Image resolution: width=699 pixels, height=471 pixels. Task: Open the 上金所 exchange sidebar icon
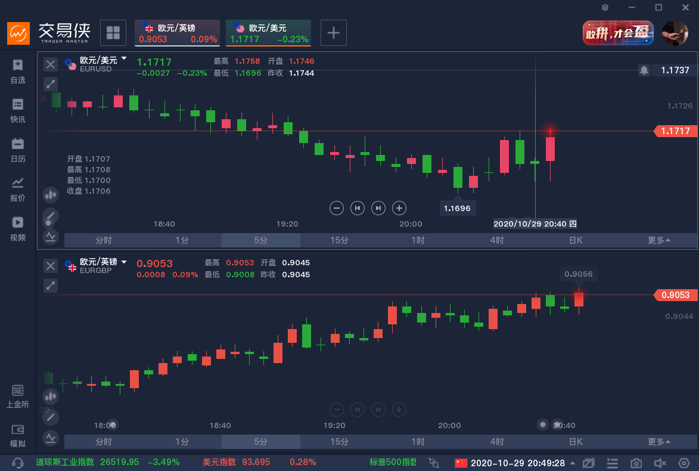tap(18, 396)
